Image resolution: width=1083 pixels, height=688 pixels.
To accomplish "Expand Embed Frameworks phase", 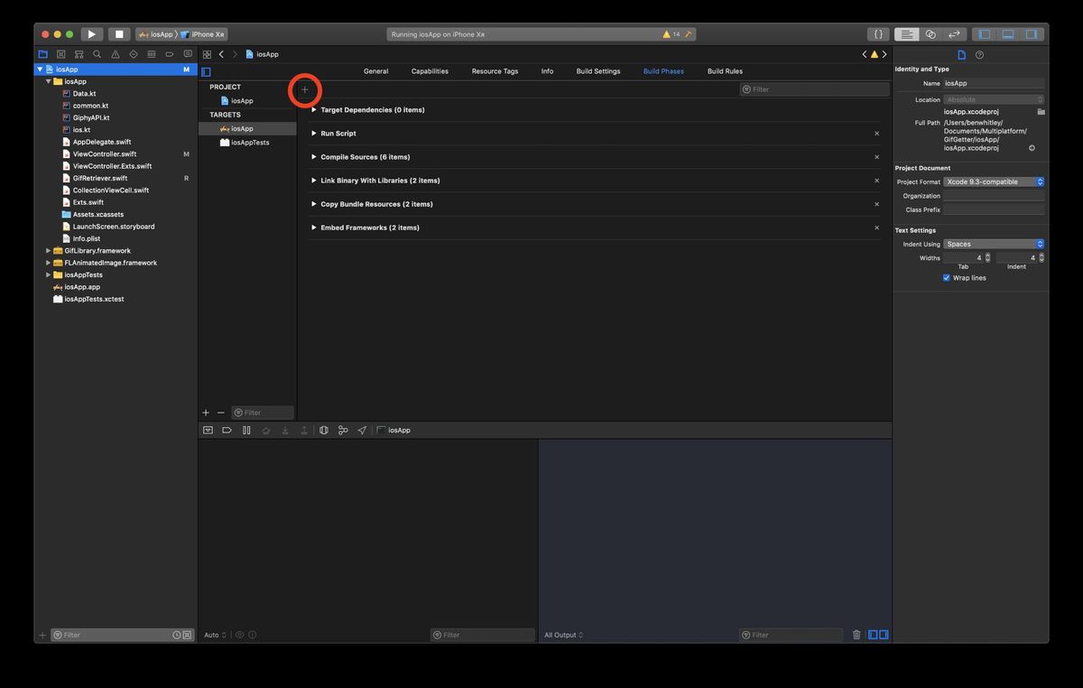I will [314, 228].
